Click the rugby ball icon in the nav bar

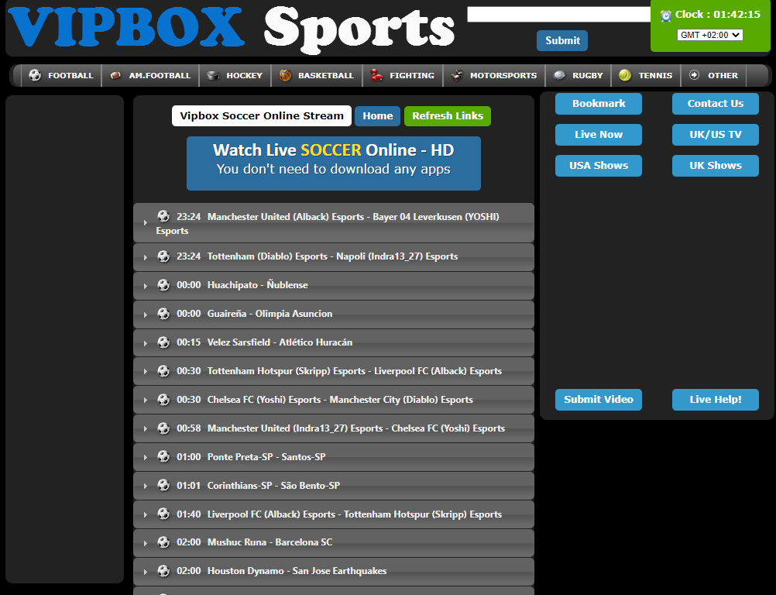[x=559, y=75]
